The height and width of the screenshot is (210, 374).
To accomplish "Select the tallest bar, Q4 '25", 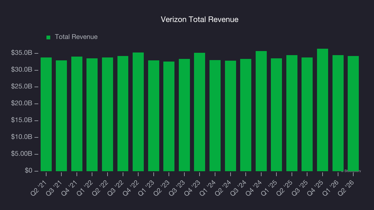I will pyautogui.click(x=323, y=110).
